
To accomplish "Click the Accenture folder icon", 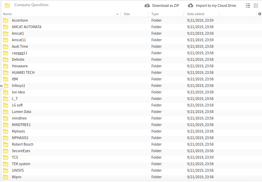I will point(6,20).
